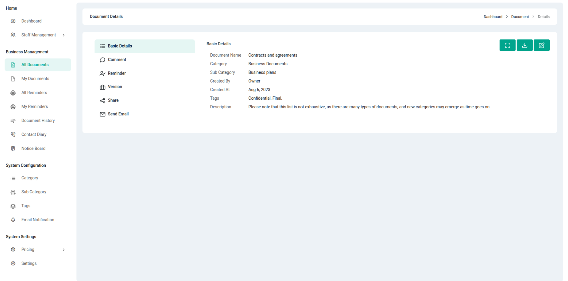Click the download document icon button

coord(524,45)
